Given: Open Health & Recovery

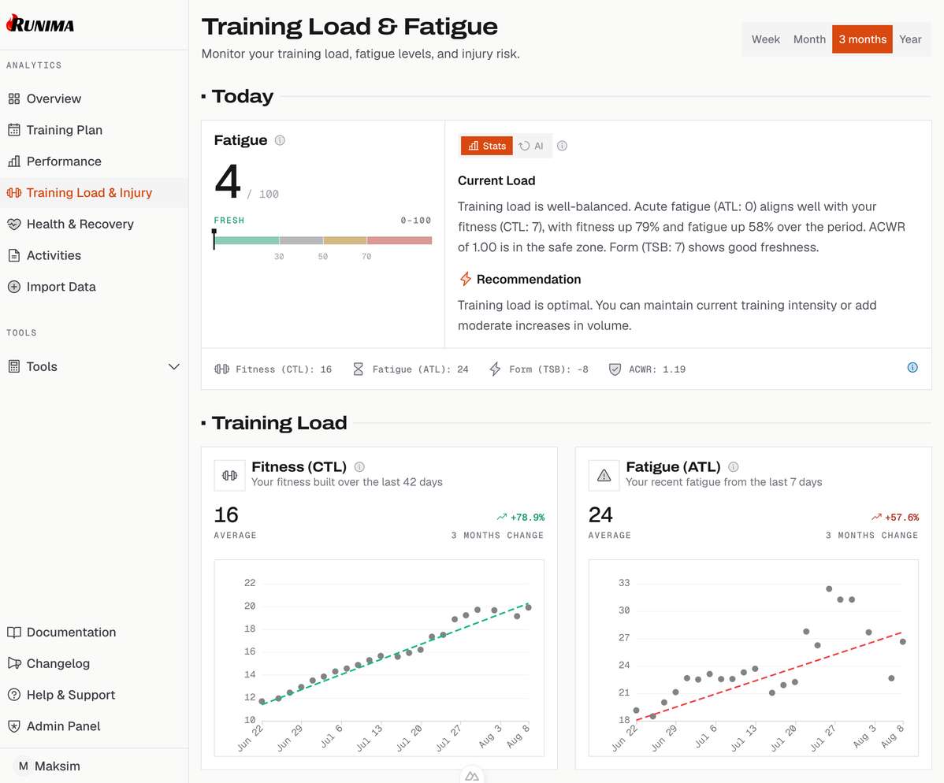Looking at the screenshot, I should click(x=94, y=224).
